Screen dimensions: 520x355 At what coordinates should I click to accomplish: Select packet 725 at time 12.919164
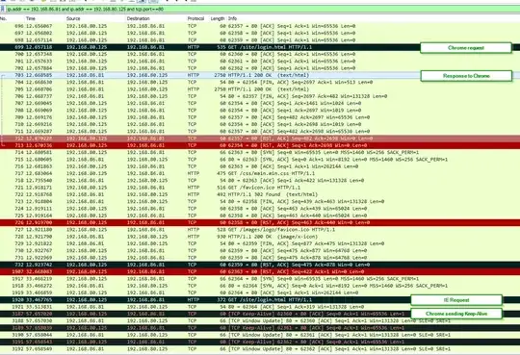click(x=260, y=216)
